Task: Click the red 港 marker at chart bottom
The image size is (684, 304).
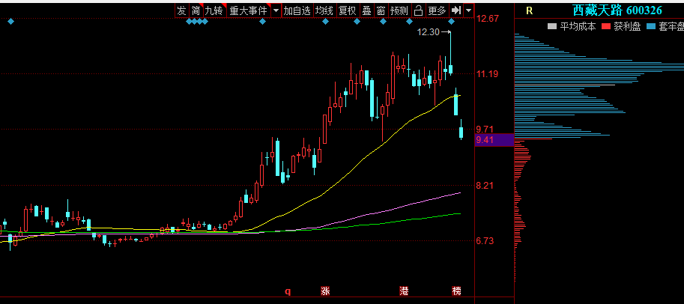Action: 404,291
